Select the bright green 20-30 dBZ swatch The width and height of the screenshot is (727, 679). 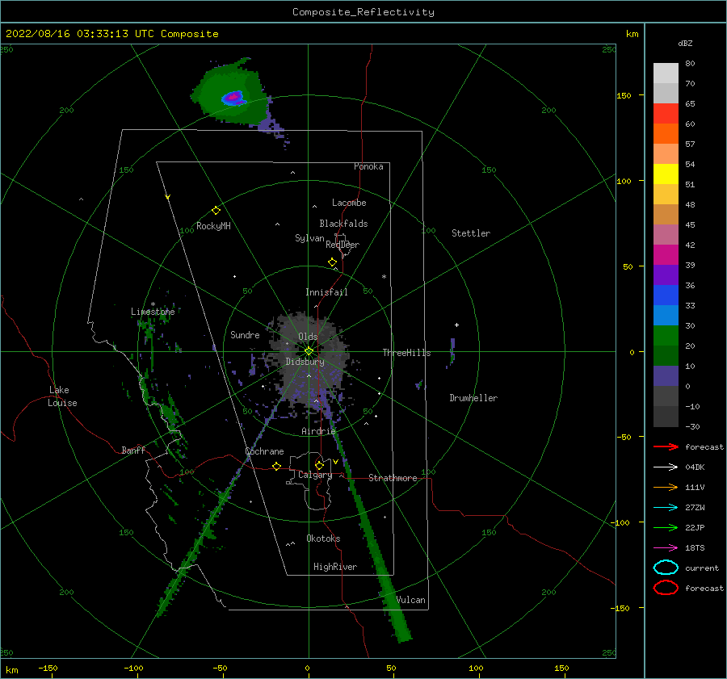pos(666,335)
